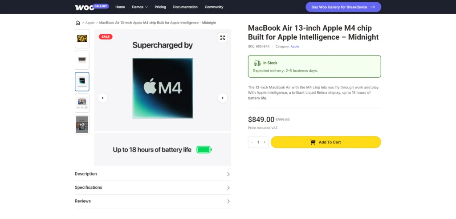Open the +2 more images thumbnail

(82, 125)
